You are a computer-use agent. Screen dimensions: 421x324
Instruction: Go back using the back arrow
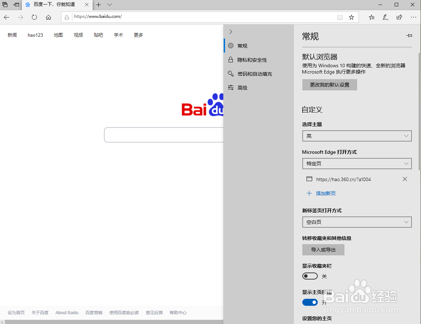click(7, 18)
